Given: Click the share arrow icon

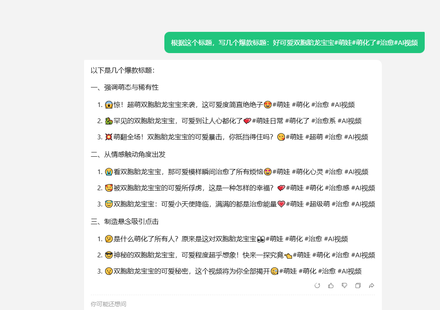Looking at the screenshot, I should pos(372,285).
